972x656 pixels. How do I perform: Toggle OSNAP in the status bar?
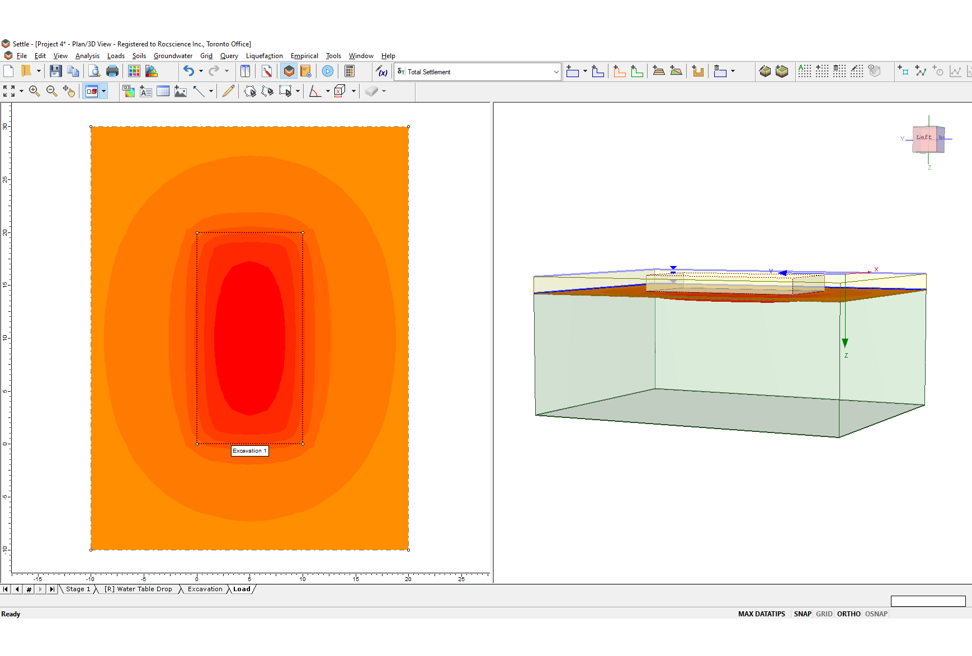point(876,614)
